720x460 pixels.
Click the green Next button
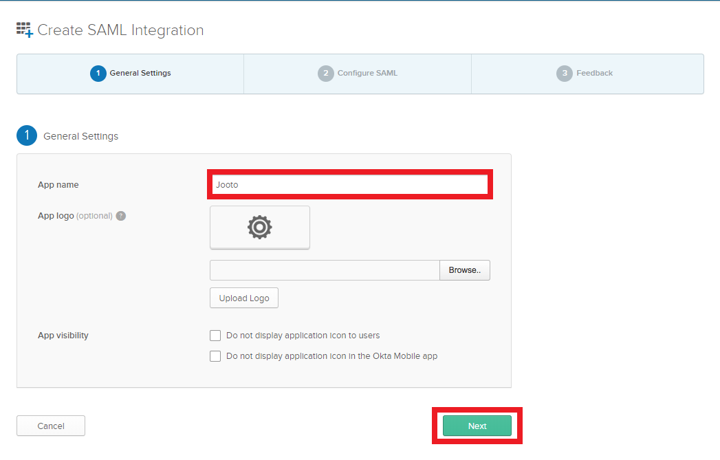[x=477, y=426]
